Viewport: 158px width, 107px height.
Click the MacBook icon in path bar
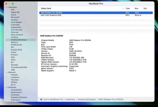click(x=41, y=99)
